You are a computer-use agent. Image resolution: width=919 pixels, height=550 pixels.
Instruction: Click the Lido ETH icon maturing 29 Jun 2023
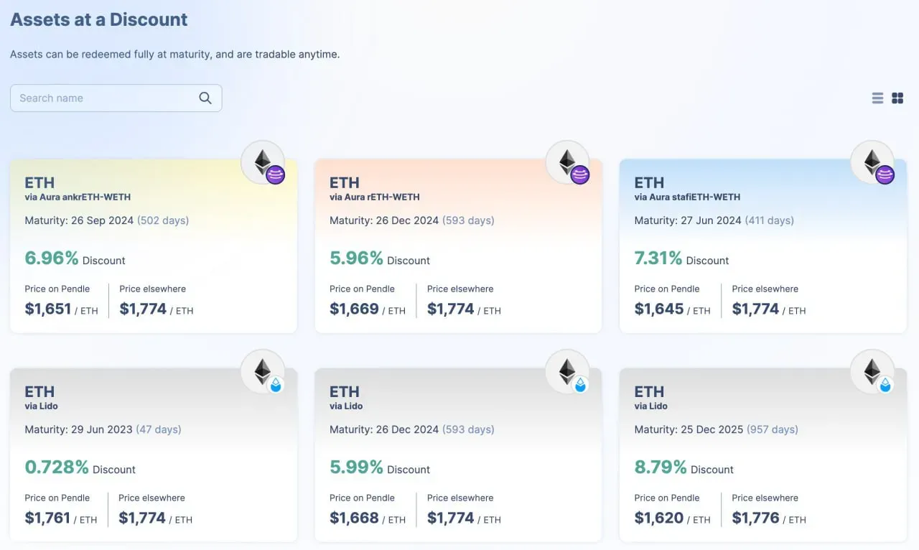(263, 372)
